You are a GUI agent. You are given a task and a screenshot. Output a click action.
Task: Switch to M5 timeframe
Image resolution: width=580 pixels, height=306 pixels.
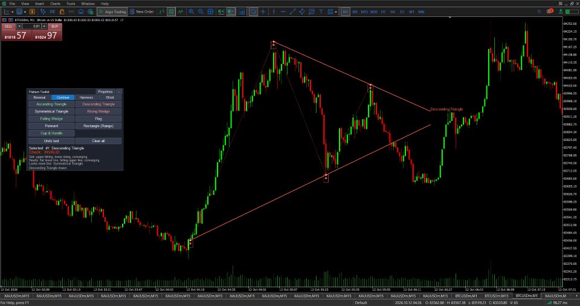355,12
